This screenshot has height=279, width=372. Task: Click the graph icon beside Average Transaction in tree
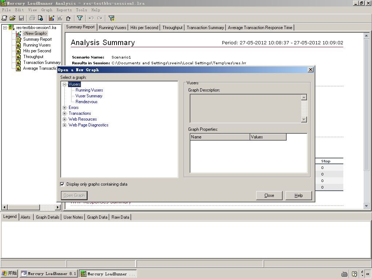pyautogui.click(x=19, y=68)
